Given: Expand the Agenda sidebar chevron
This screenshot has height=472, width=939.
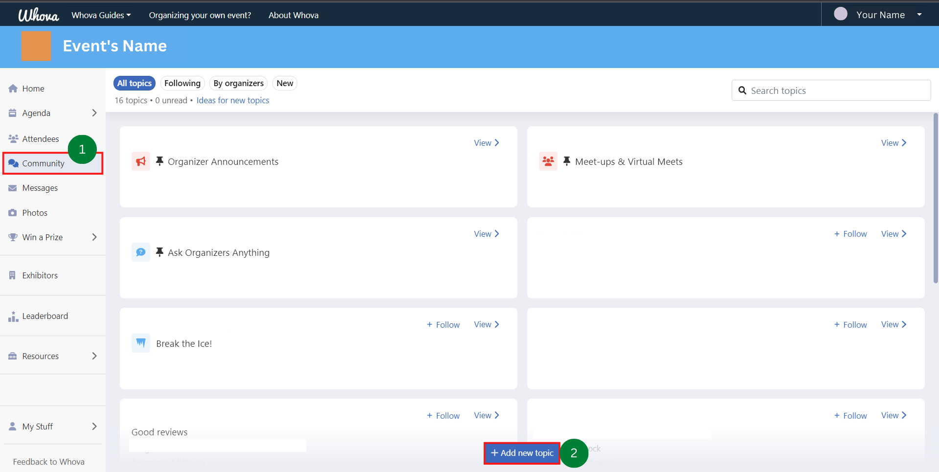Looking at the screenshot, I should [94, 113].
